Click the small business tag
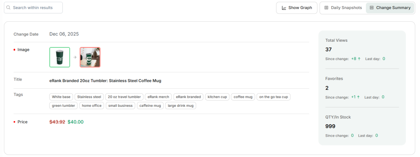This screenshot has width=420, height=157. click(x=121, y=105)
